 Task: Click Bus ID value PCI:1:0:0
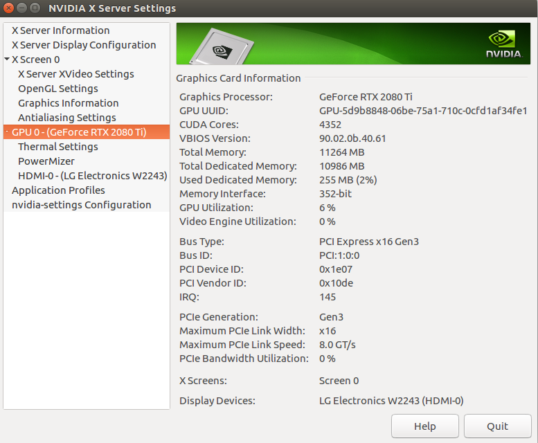[x=339, y=255]
